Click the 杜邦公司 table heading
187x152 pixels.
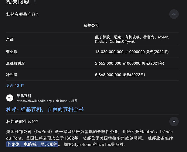pos(91,26)
